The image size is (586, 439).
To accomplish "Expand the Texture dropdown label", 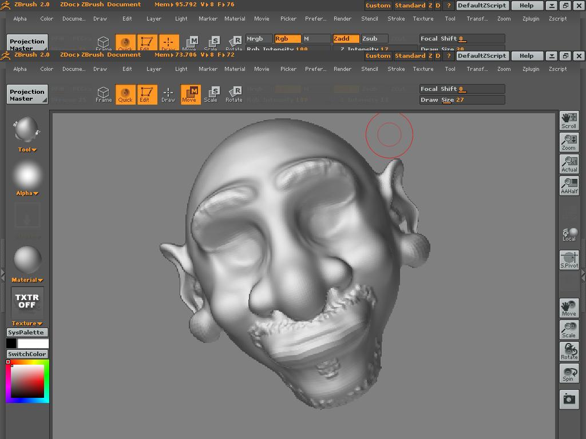I will click(27, 324).
